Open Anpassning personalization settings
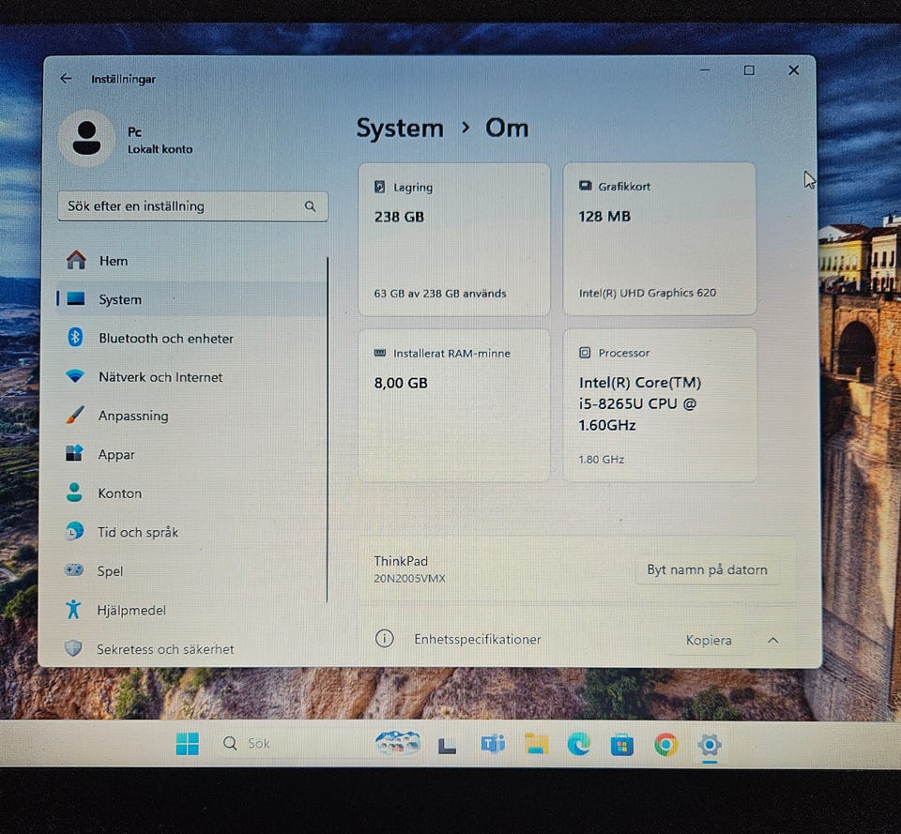 (133, 416)
